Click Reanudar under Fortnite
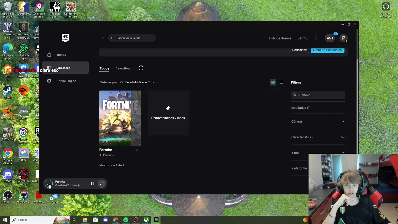This screenshot has width=398, height=224. [x=107, y=155]
